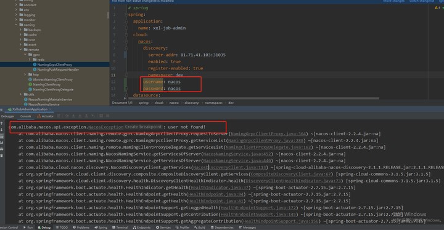
Task: Open the Dependencies tool window
Action: (222, 228)
